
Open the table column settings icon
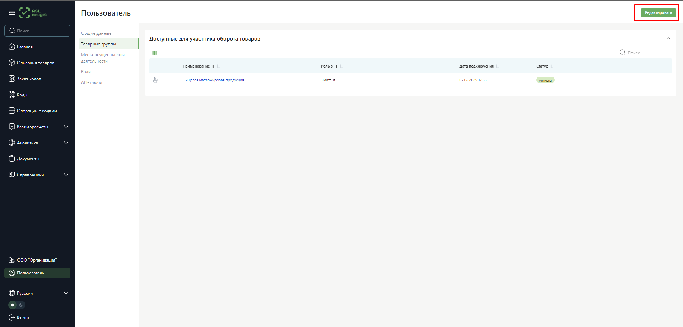(155, 53)
